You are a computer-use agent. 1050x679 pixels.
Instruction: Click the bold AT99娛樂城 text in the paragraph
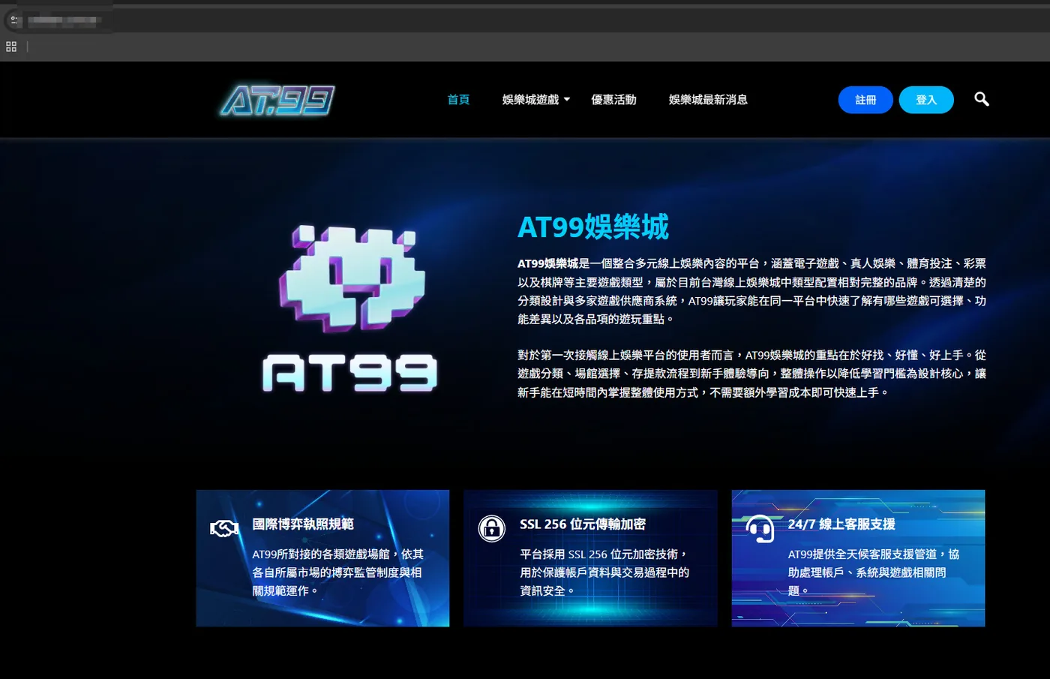point(547,263)
